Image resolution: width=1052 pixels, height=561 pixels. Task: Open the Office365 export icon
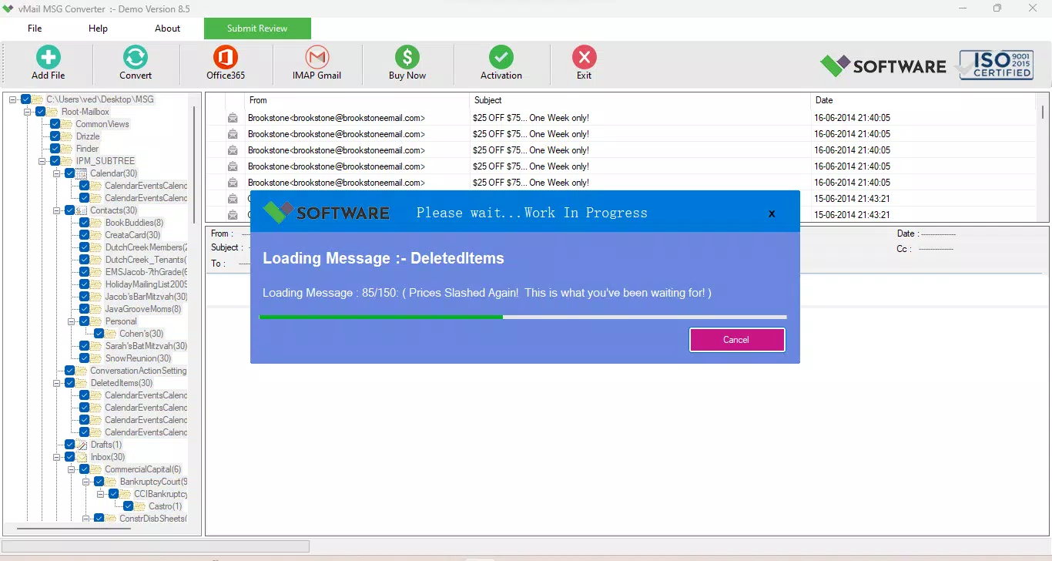[x=226, y=57]
